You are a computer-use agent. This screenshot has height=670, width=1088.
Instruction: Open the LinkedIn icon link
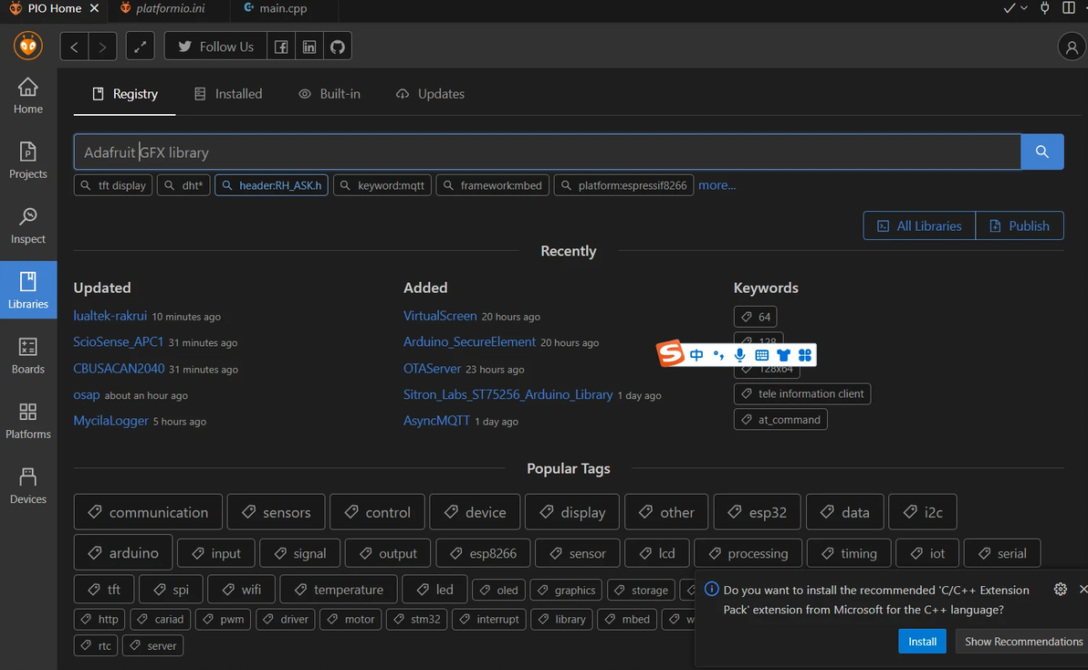(309, 47)
